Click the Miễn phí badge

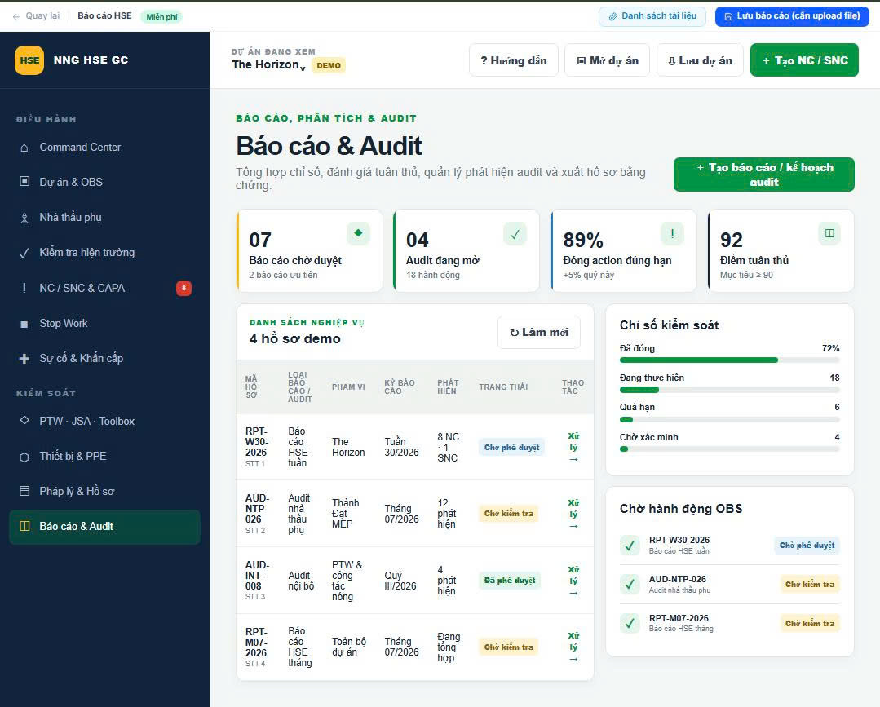coord(161,17)
